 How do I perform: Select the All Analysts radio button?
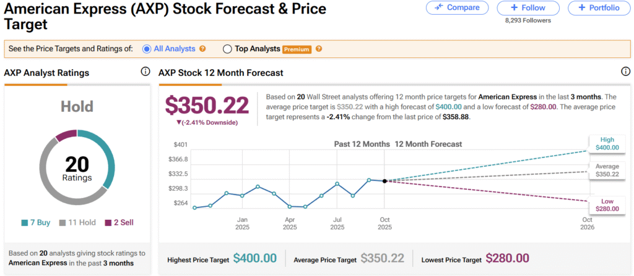click(147, 49)
